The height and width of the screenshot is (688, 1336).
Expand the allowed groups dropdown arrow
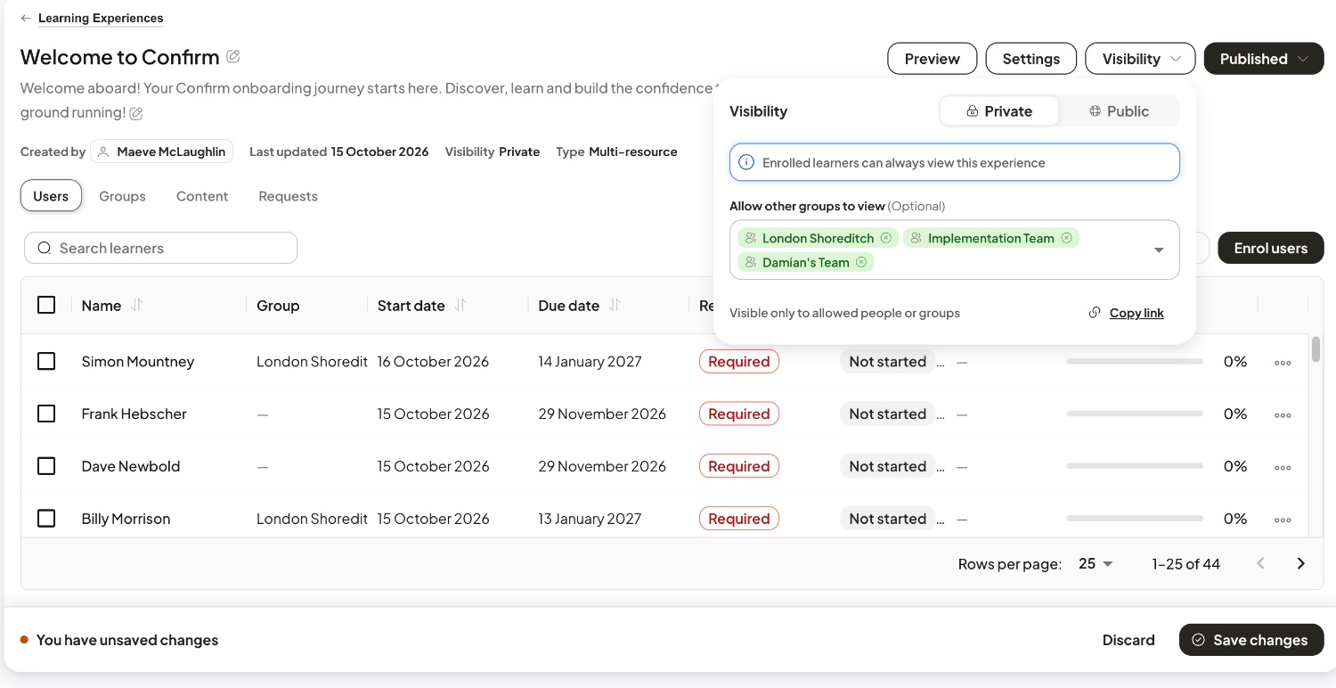(1159, 250)
